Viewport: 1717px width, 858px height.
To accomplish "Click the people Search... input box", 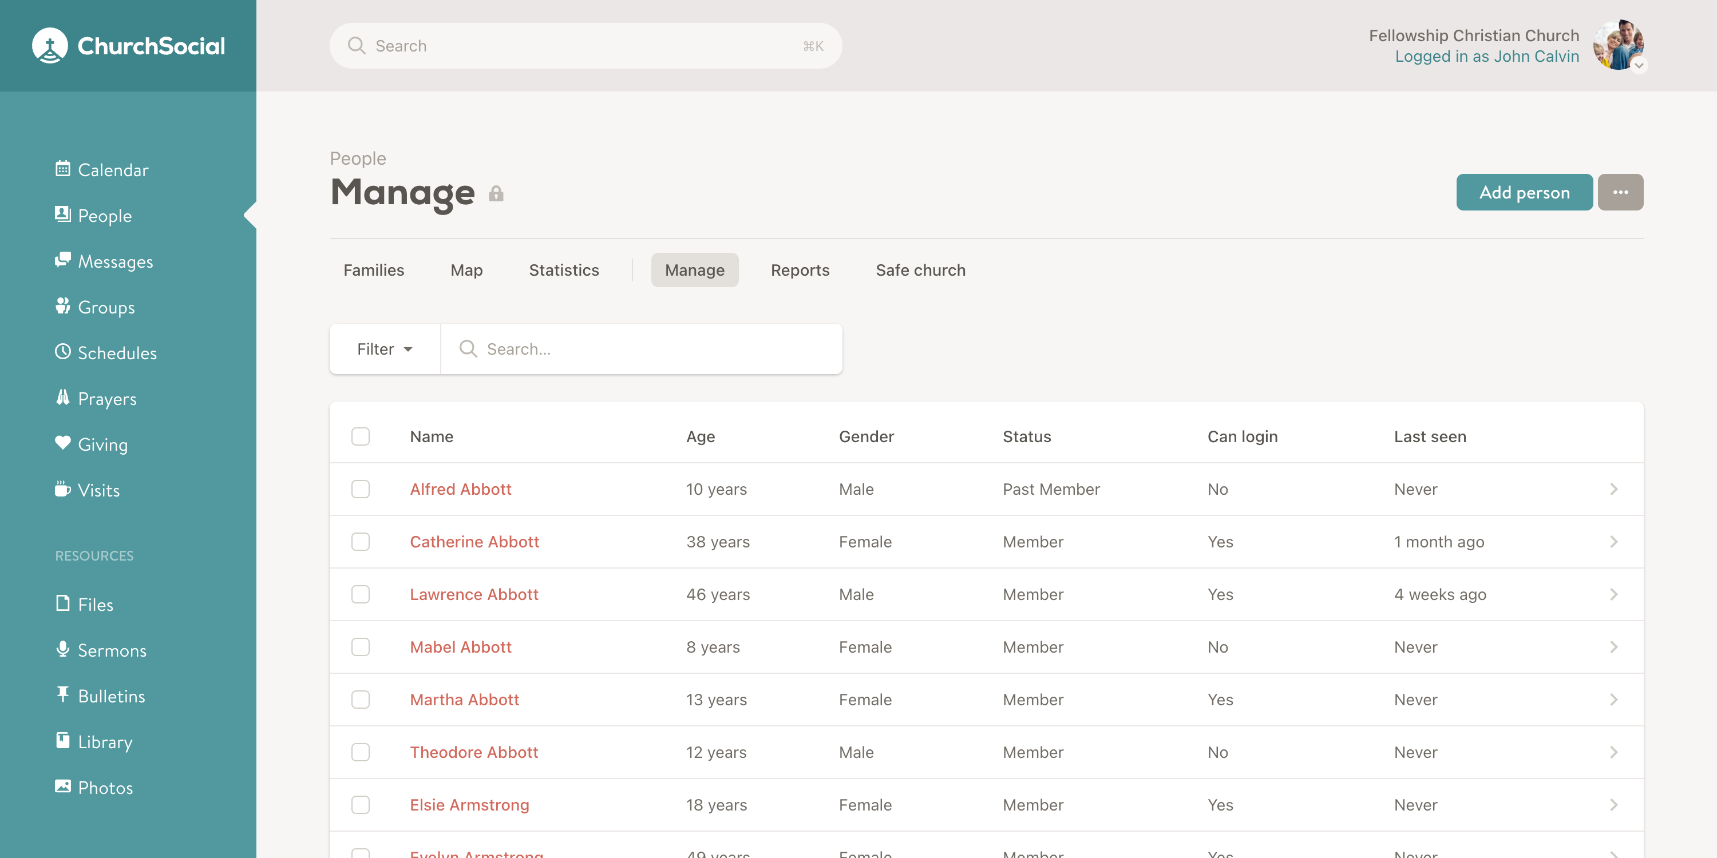I will click(642, 349).
